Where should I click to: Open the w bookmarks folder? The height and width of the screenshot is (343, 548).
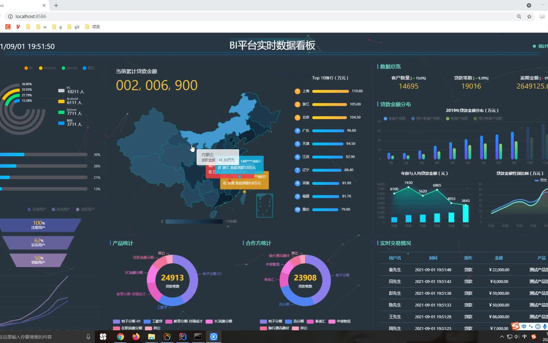(x=41, y=27)
